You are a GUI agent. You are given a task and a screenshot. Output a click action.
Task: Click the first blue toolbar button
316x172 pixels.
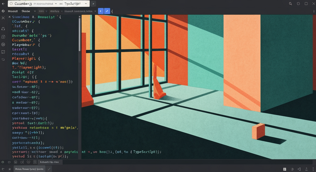point(101,11)
